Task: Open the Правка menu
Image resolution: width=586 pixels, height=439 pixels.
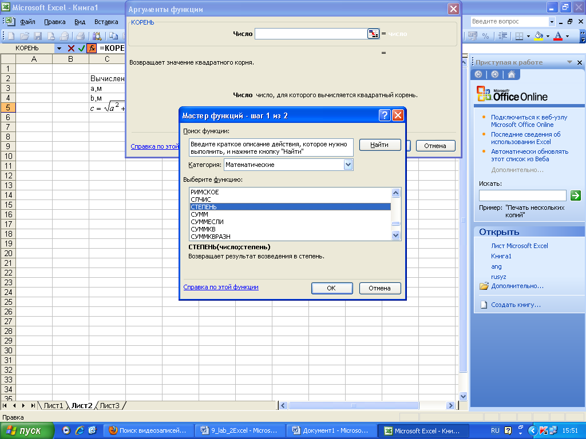Action: [54, 22]
